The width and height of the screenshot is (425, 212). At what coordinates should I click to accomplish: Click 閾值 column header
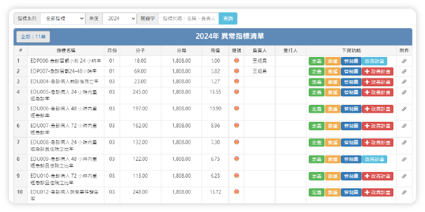215,51
